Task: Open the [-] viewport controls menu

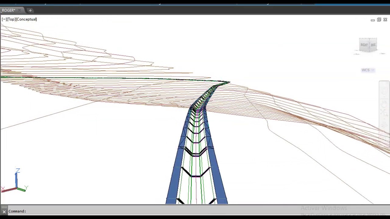Action: [4, 19]
